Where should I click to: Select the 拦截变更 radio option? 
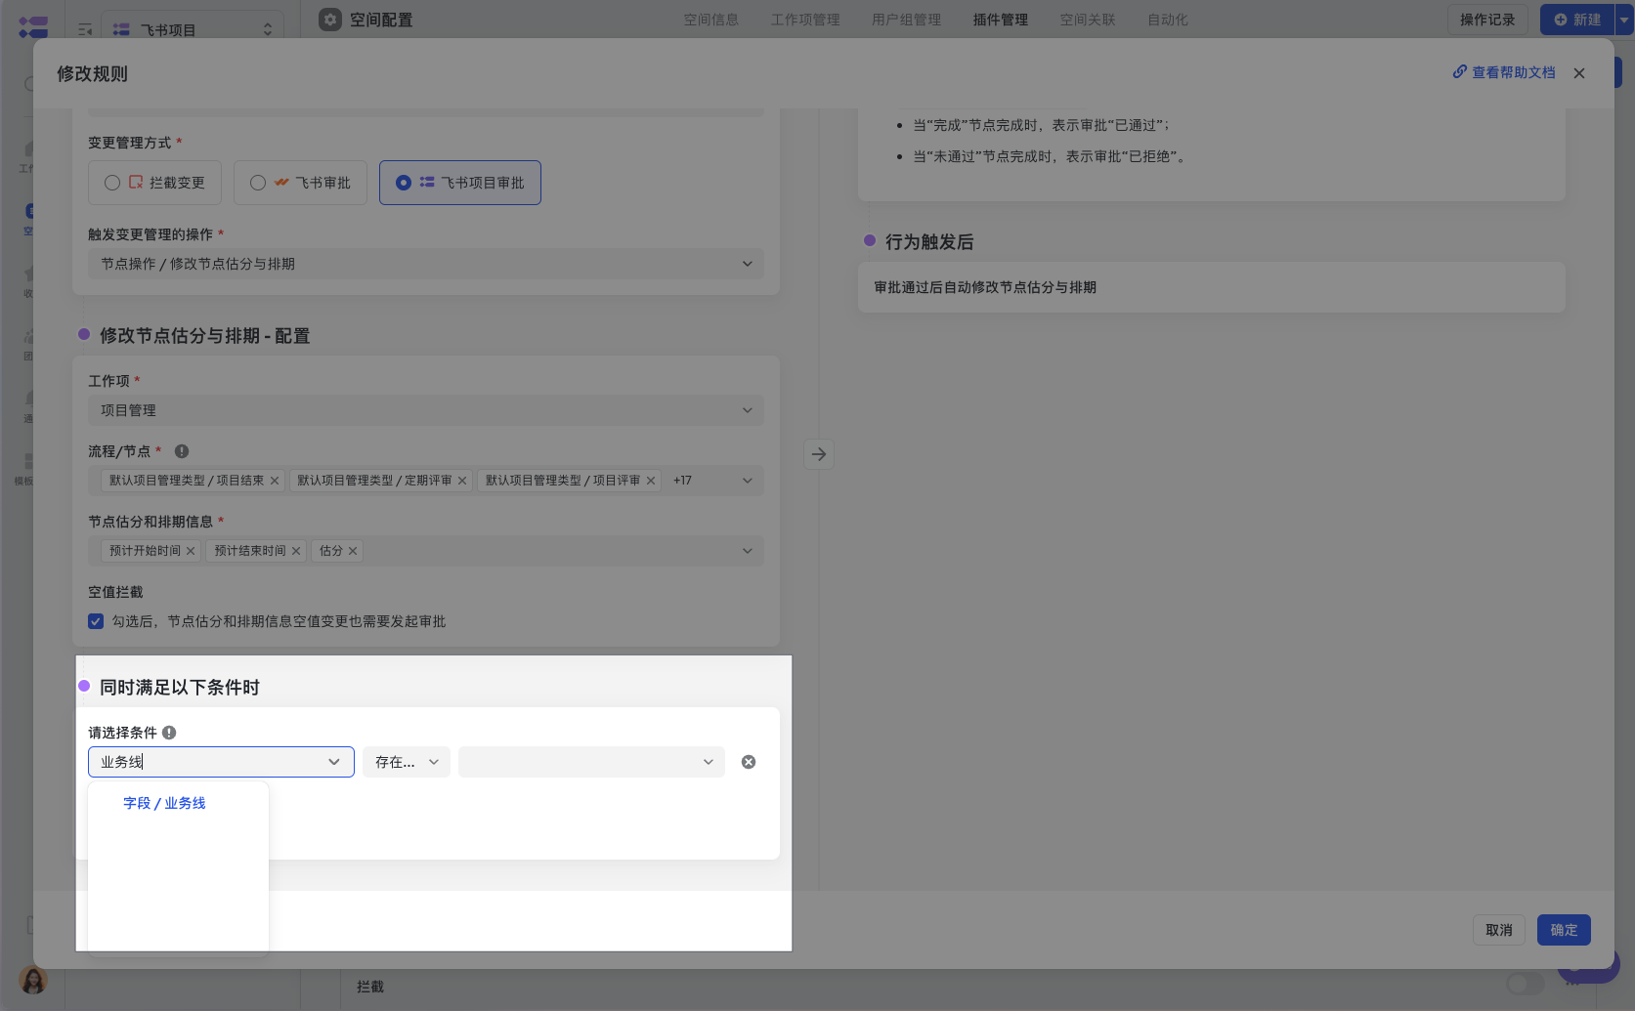[154, 183]
